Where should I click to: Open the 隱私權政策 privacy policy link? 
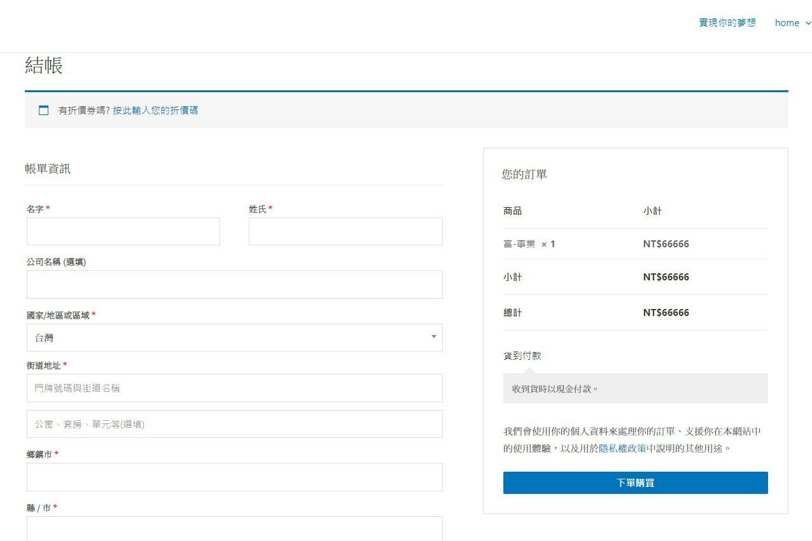[622, 448]
